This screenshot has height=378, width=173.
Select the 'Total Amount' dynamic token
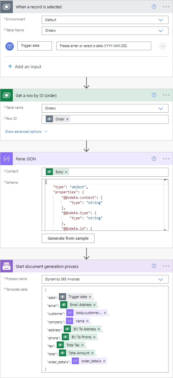click(x=77, y=353)
